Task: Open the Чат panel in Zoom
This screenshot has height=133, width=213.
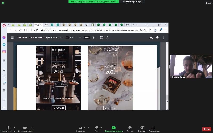Action: pos(97,129)
